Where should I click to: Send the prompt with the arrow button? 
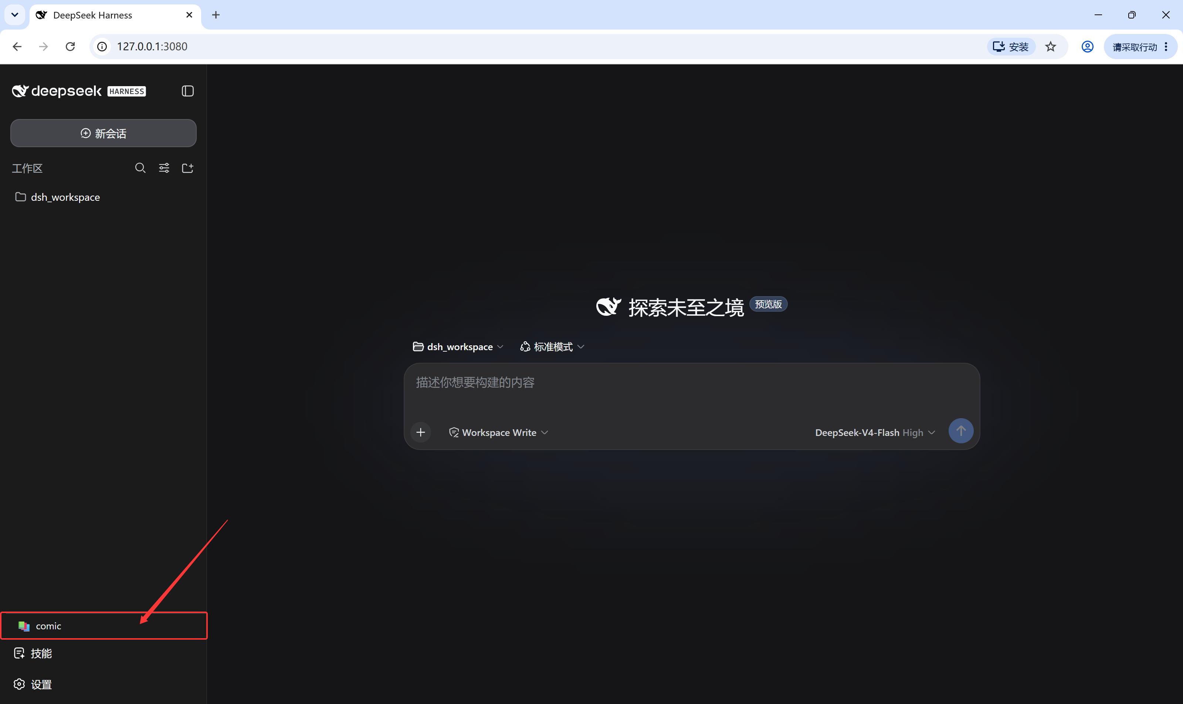pyautogui.click(x=961, y=431)
